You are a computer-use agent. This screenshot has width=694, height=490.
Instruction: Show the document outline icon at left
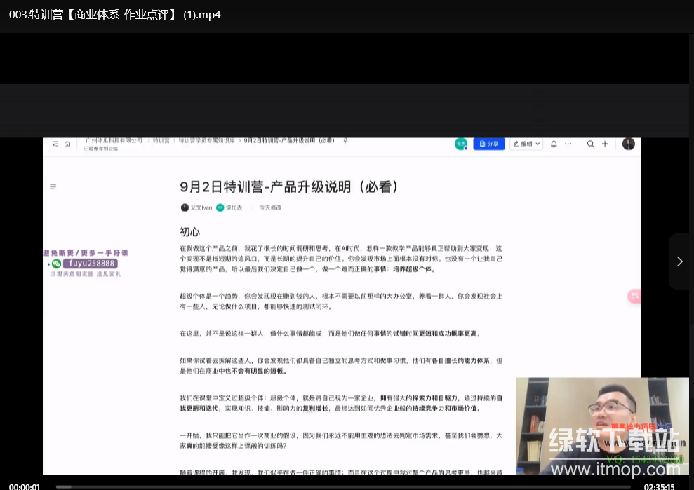pyautogui.click(x=53, y=186)
